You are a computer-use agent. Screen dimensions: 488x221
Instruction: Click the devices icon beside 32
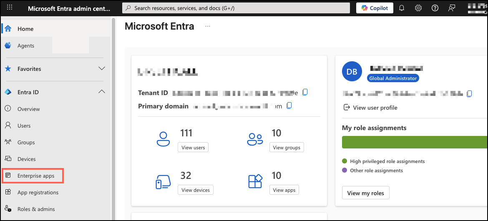point(164,181)
